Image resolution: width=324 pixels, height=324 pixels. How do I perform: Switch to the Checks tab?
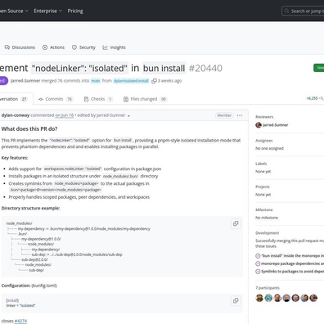[x=98, y=99]
